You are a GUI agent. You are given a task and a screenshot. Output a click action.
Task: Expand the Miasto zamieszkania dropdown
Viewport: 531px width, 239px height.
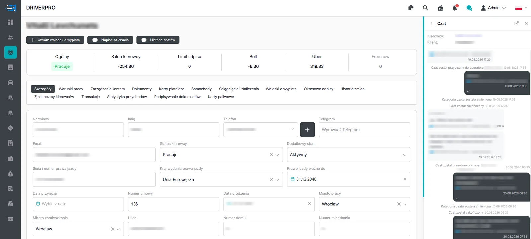pos(118,229)
